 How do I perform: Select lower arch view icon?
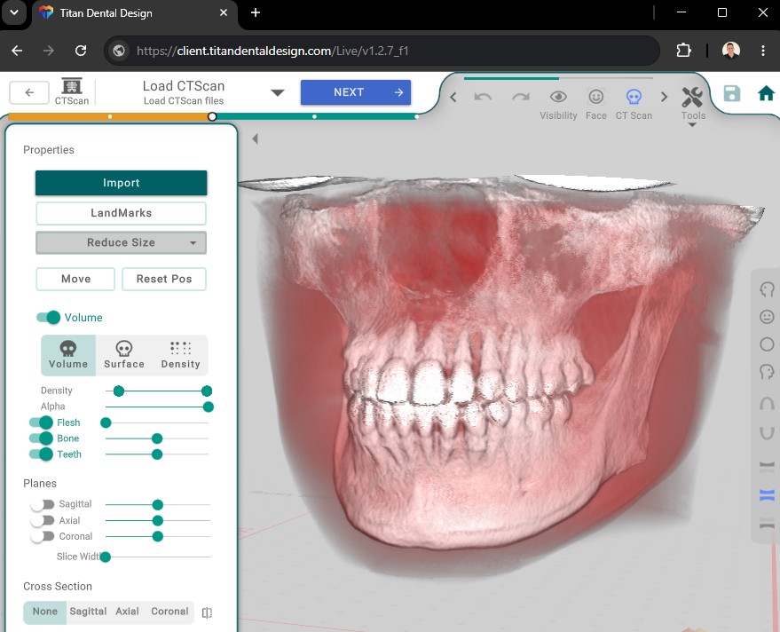[767, 433]
